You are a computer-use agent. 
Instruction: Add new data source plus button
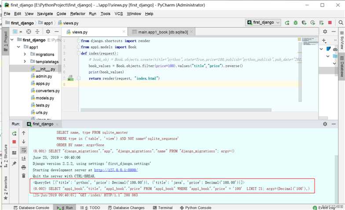point(324,40)
